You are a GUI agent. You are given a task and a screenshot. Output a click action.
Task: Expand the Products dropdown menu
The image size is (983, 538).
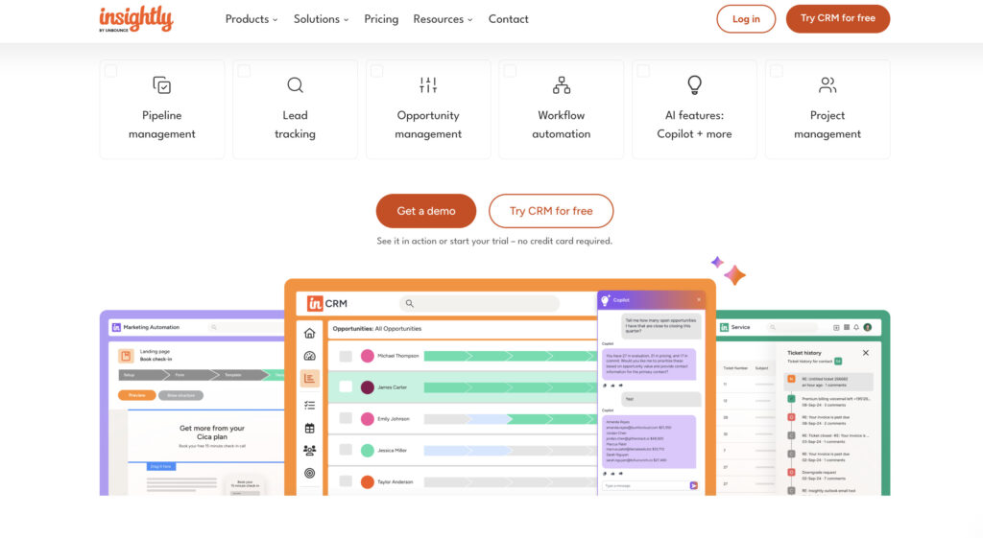252,19
